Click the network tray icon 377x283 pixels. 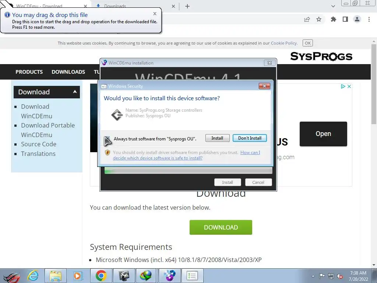pos(331,276)
